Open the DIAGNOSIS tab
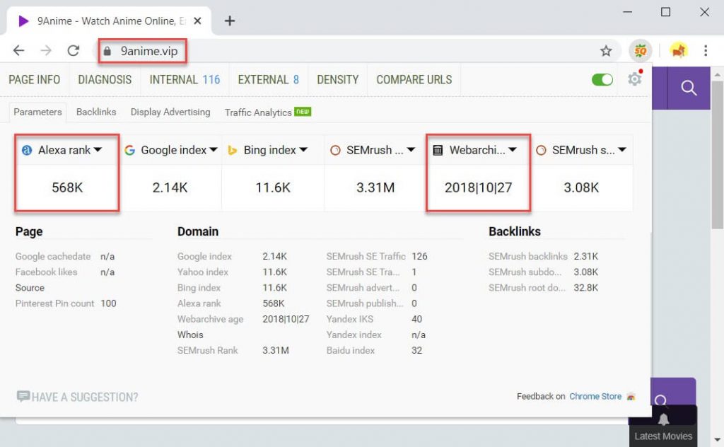The image size is (724, 447). point(105,79)
